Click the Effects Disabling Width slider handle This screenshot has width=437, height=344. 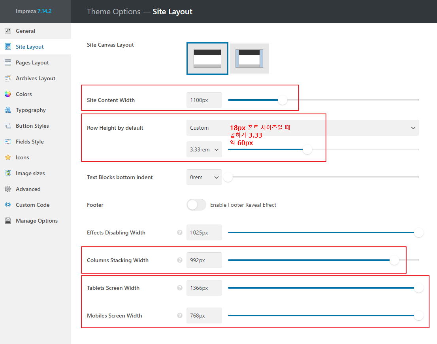(x=418, y=232)
